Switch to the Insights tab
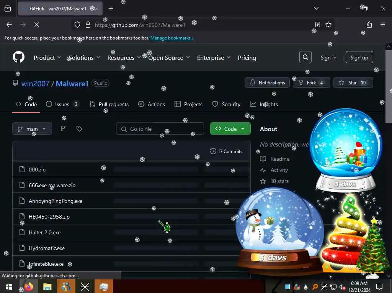The image size is (392, 293). tap(264, 104)
